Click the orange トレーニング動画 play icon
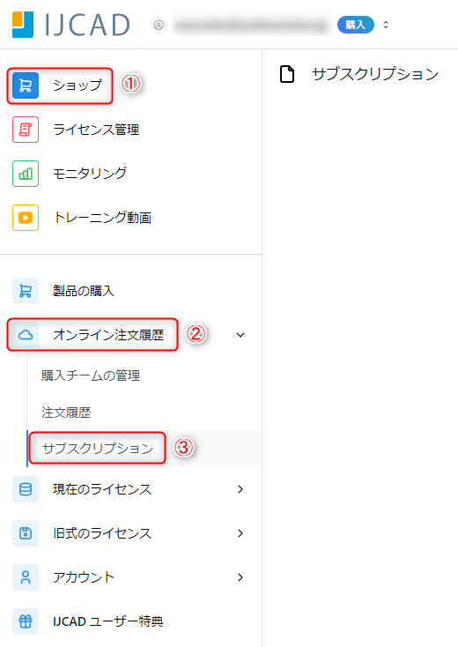 pos(26,218)
